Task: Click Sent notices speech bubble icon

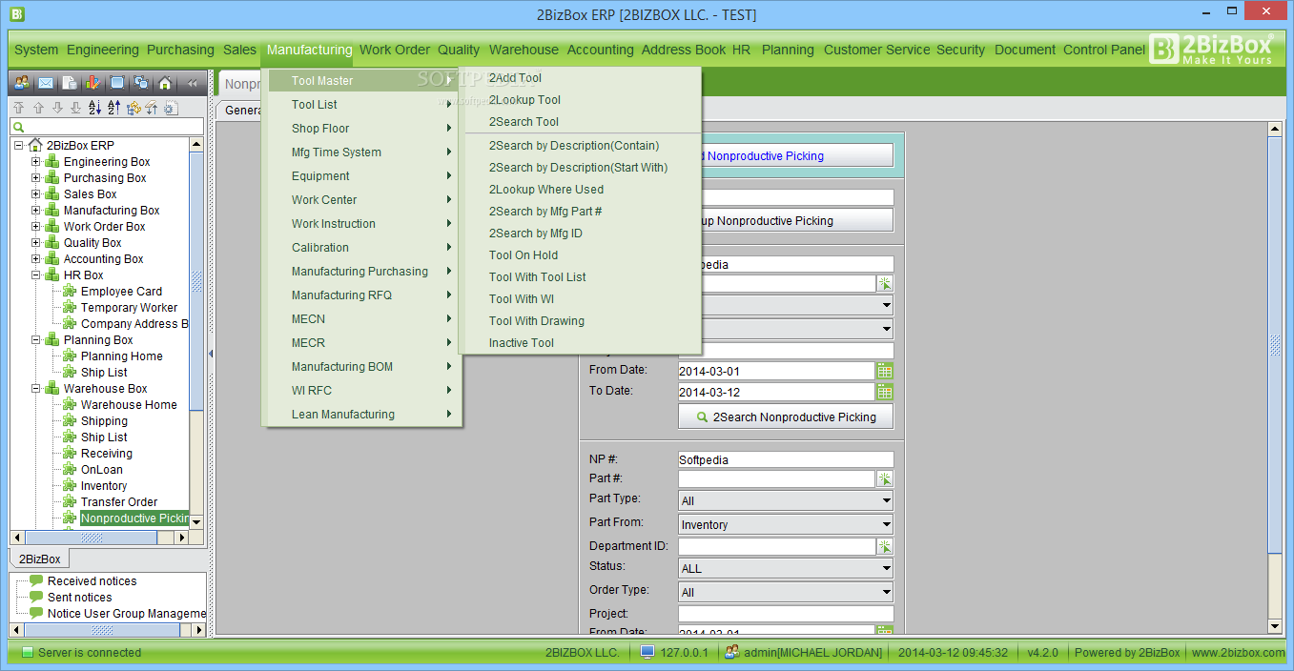Action: point(36,597)
